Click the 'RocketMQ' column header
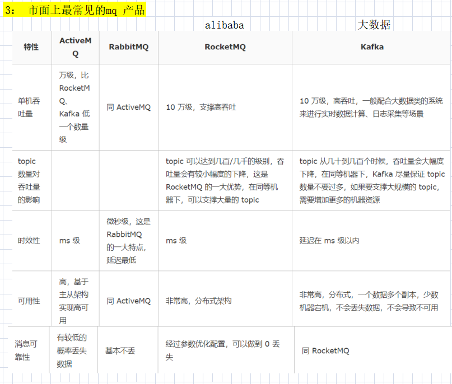This screenshot has height=384, width=452. [x=225, y=47]
